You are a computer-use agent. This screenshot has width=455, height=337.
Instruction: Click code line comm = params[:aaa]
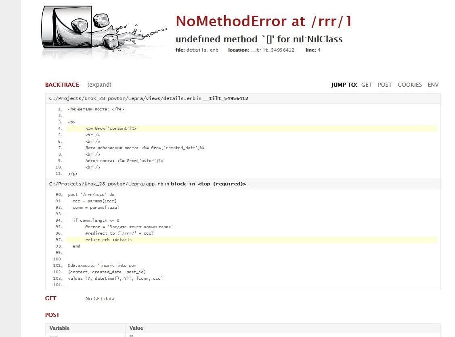click(x=96, y=208)
